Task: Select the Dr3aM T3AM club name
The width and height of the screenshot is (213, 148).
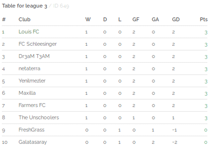Action: pos(34,56)
